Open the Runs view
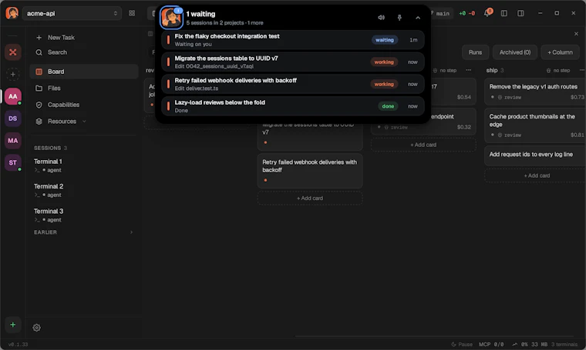 pos(475,52)
